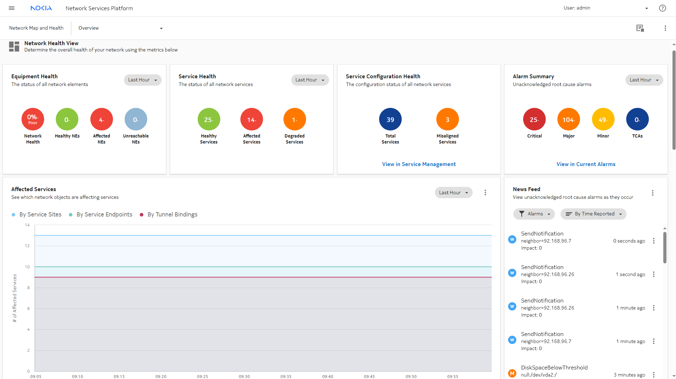Click the 0% Poor Network Health circle
Viewport: 676px width, 379px height.
pyautogui.click(x=33, y=119)
